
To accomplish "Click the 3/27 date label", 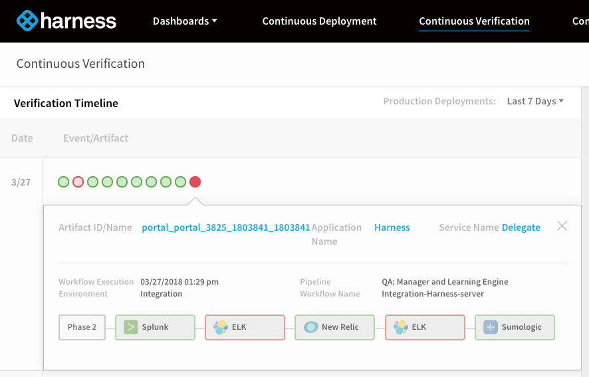I will point(21,182).
